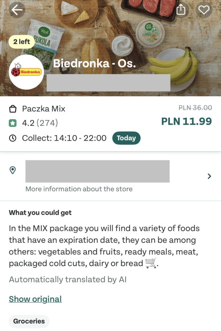Tap the shopping cart emoji in description
The width and height of the screenshot is (221, 331).
[151, 263]
